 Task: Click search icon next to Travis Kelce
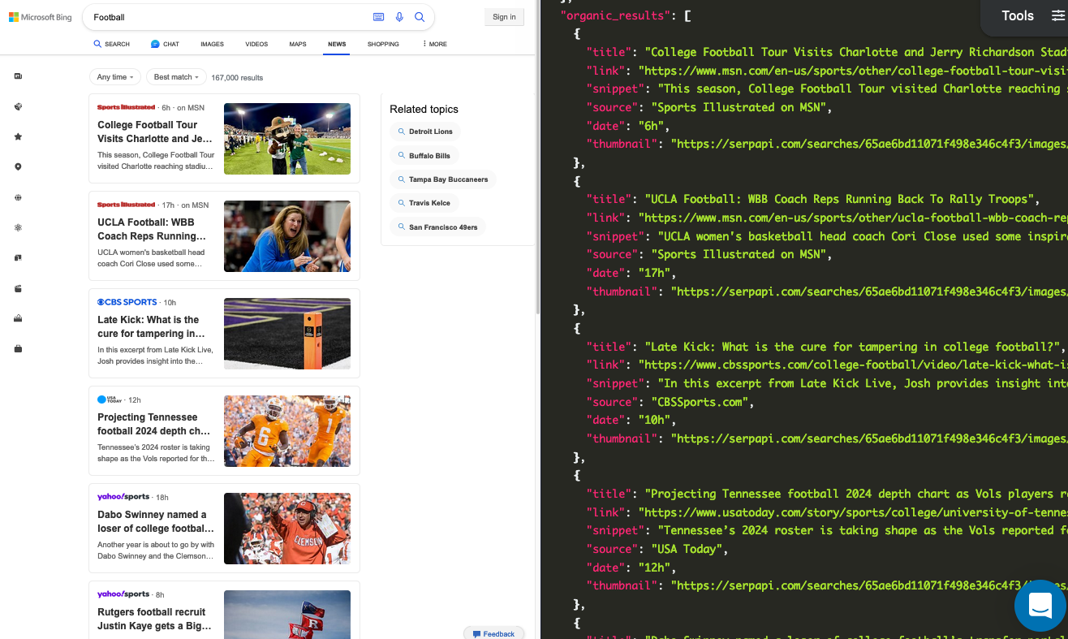pos(401,203)
